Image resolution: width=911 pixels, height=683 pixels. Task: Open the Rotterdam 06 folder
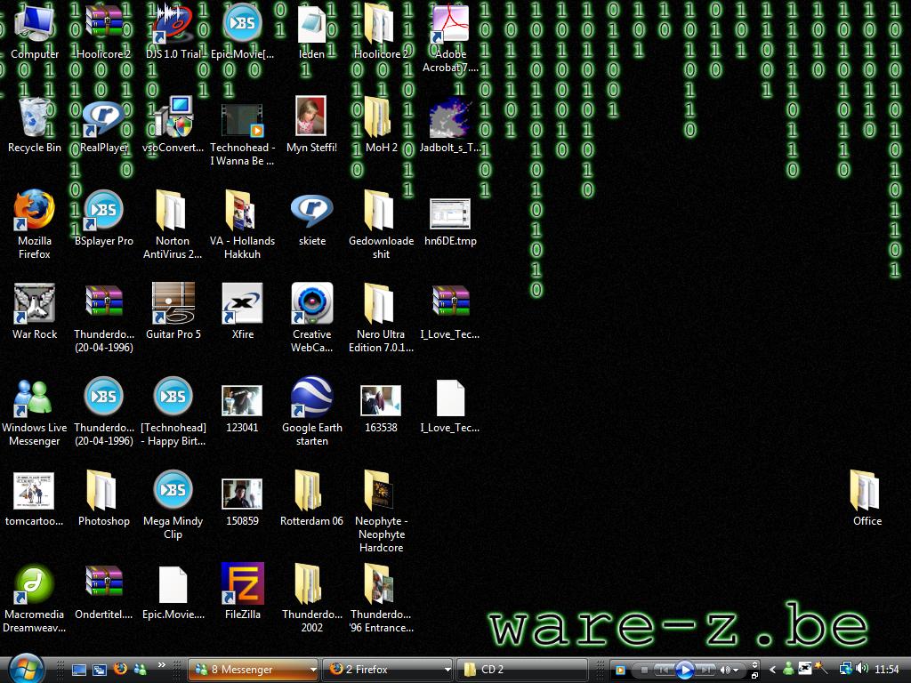pos(312,498)
